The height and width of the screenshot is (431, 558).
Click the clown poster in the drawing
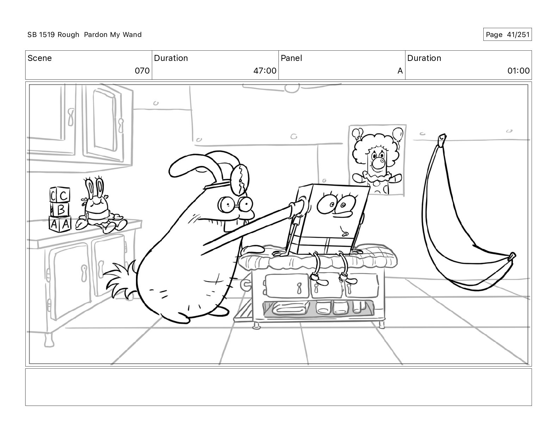pyautogui.click(x=378, y=160)
